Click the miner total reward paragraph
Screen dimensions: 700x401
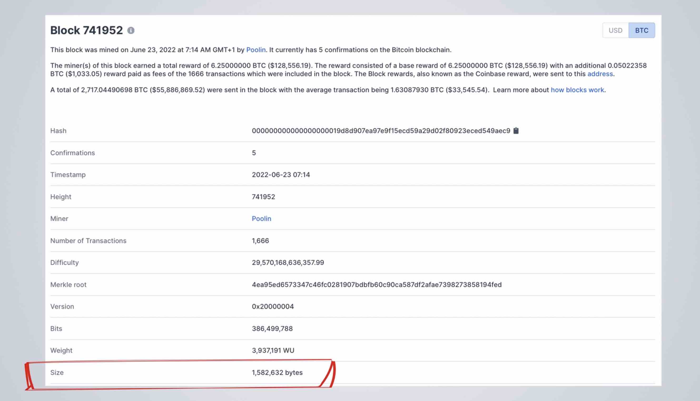pos(348,70)
